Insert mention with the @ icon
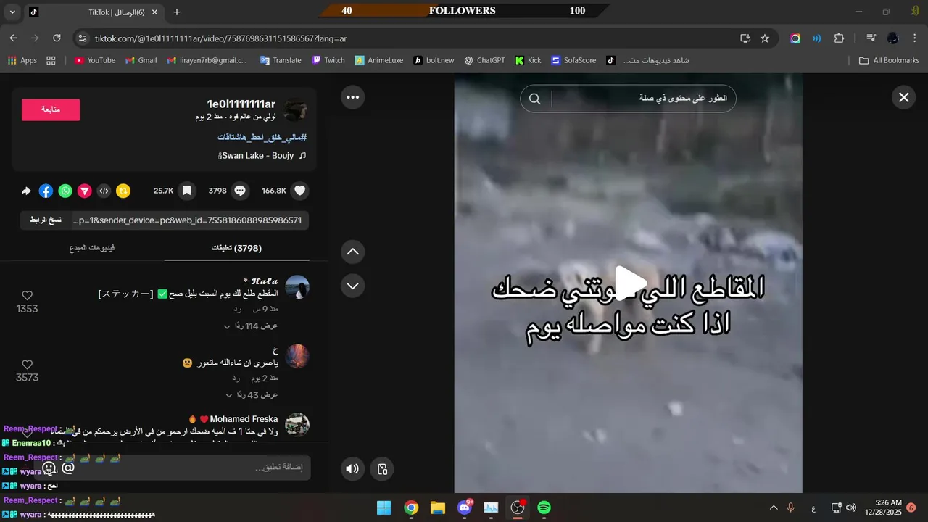Image resolution: width=928 pixels, height=522 pixels. (68, 468)
